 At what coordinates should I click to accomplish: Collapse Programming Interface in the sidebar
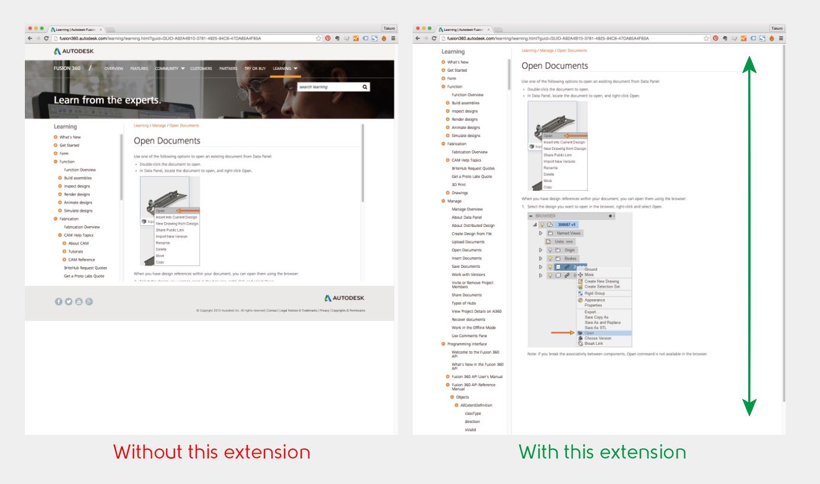pyautogui.click(x=443, y=344)
